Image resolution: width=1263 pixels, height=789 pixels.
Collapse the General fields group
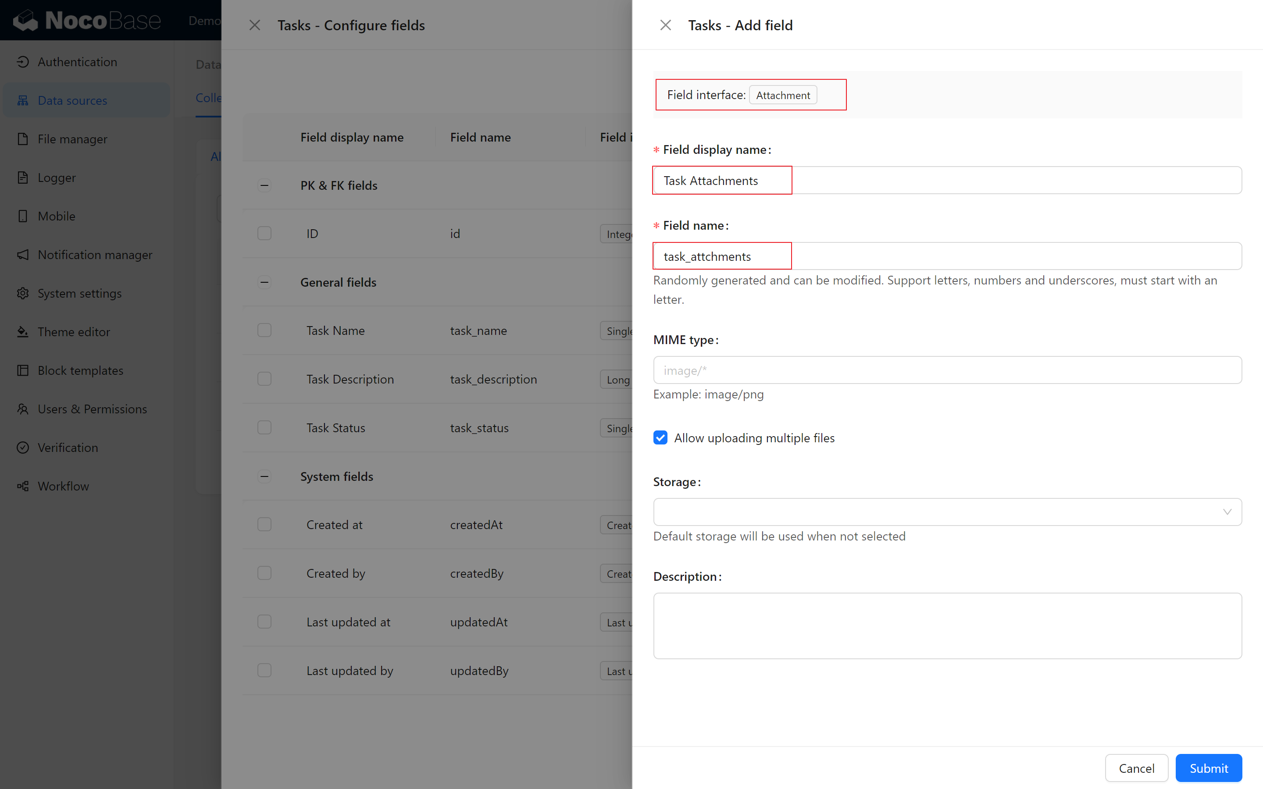264,282
